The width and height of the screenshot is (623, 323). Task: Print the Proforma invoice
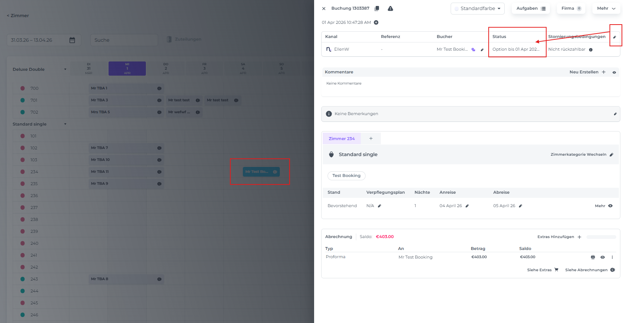point(593,257)
